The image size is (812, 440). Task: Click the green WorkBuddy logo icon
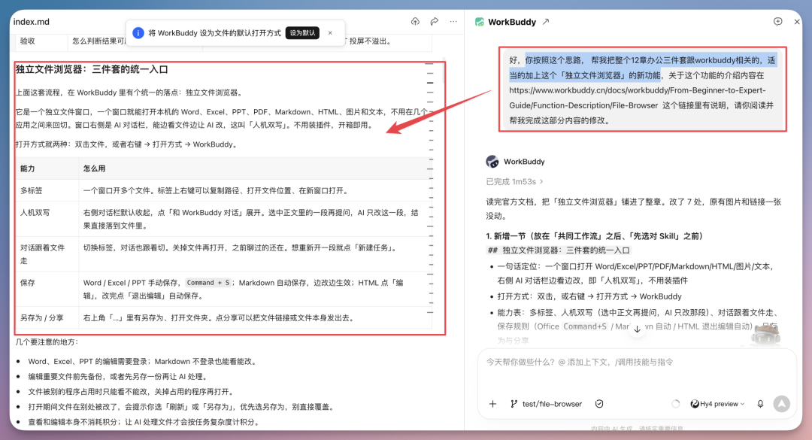tap(480, 22)
